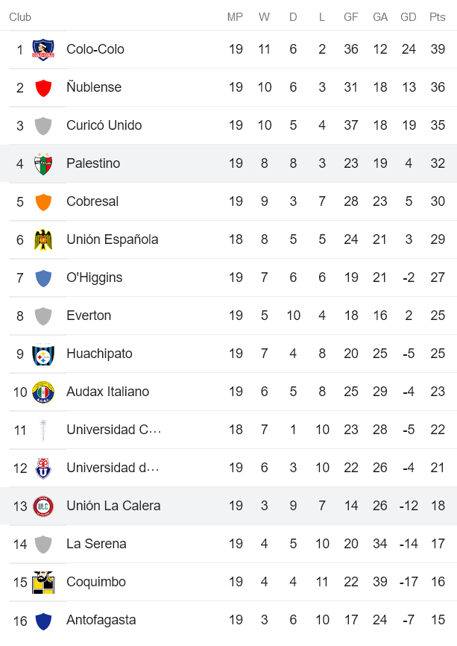Click the GD column header
Screen dimensions: 457x646
point(409,17)
